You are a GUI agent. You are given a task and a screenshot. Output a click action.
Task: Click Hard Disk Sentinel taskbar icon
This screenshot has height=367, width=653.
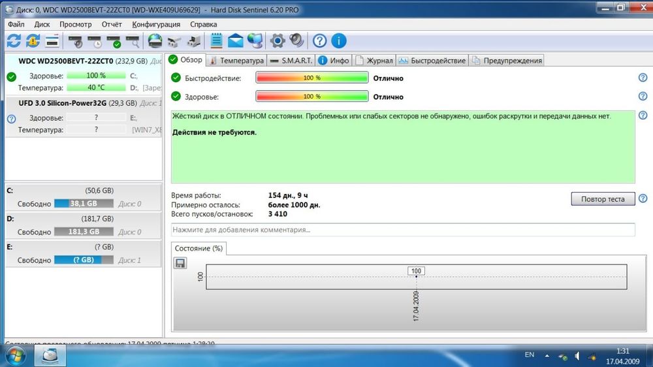click(50, 355)
